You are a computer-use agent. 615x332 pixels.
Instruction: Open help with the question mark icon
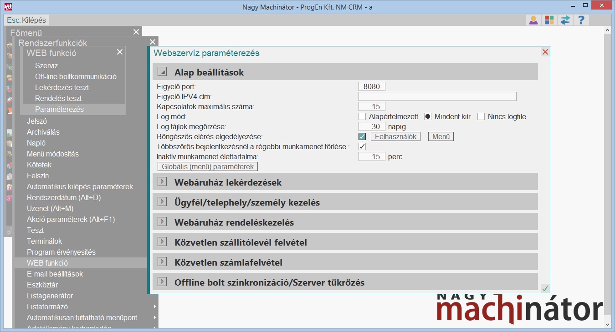point(581,20)
